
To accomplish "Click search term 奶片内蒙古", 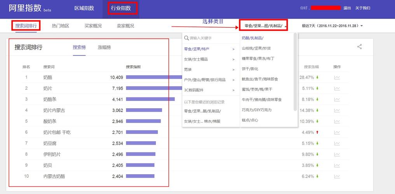I will (x=54, y=111).
